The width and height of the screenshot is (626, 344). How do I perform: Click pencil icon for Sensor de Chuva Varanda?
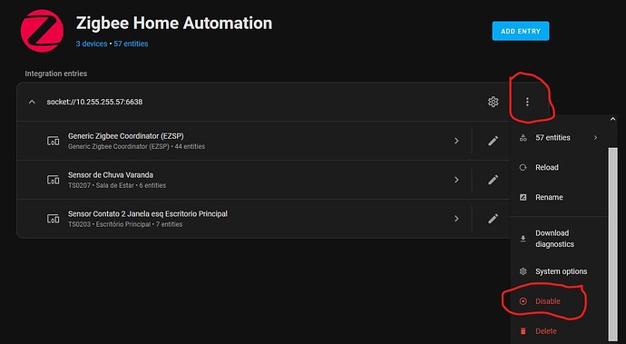(x=493, y=180)
